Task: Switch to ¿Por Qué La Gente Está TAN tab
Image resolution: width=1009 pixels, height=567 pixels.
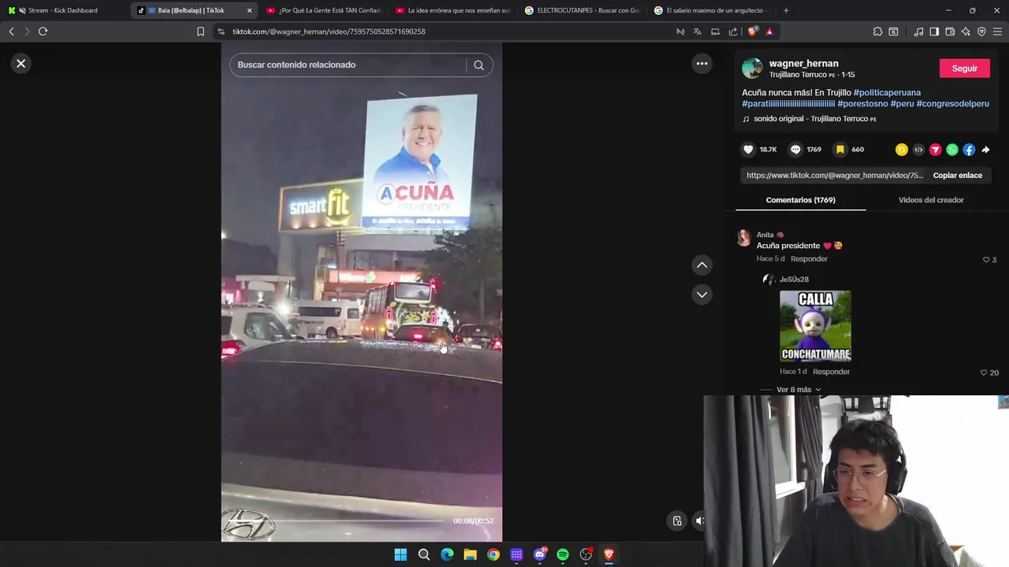Action: [323, 10]
